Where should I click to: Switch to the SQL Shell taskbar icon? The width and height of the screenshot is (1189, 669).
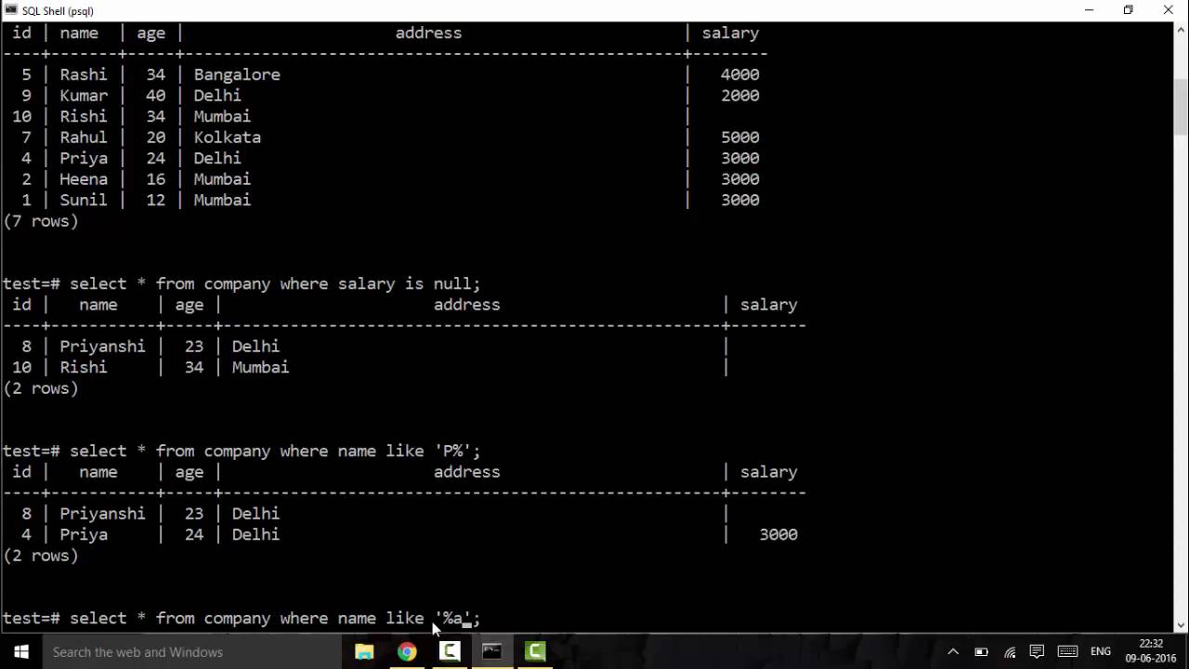tap(492, 651)
